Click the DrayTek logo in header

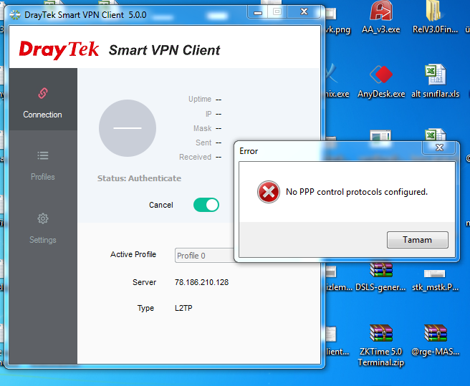(59, 49)
